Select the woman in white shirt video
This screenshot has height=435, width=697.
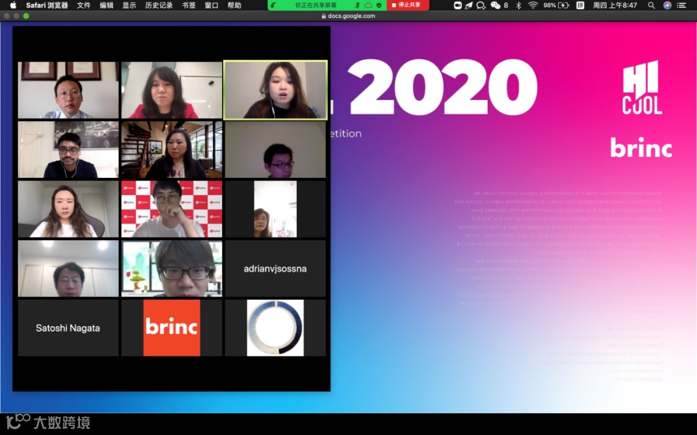[x=68, y=209]
